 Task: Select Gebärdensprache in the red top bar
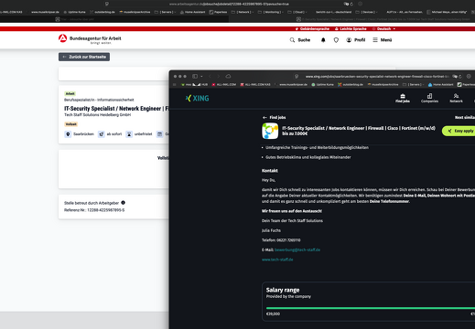click(x=312, y=28)
